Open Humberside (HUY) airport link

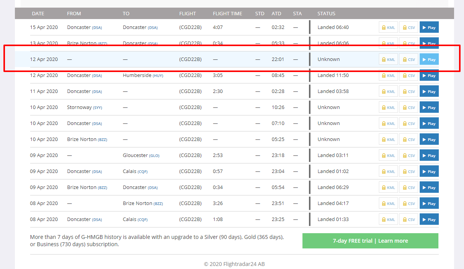(x=143, y=75)
